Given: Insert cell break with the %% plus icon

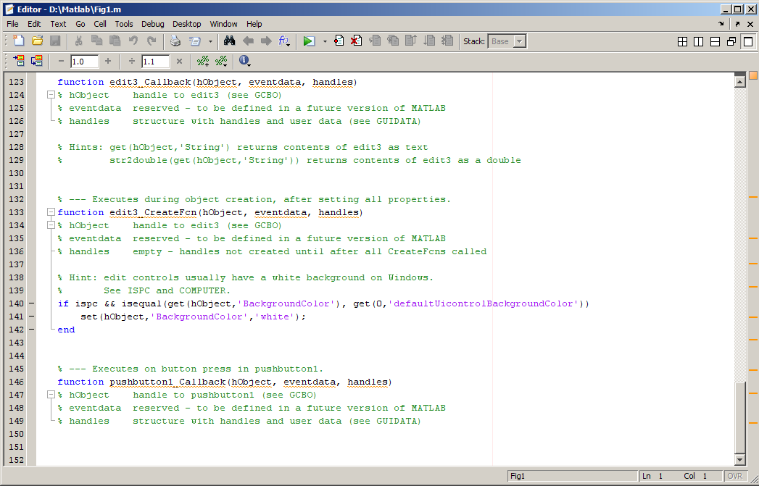Looking at the screenshot, I should (x=203, y=61).
